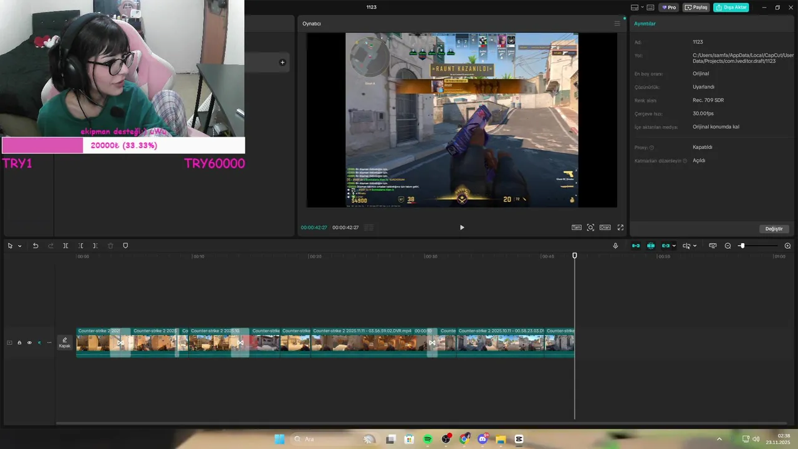Open Chrome from the taskbar

tap(464, 439)
